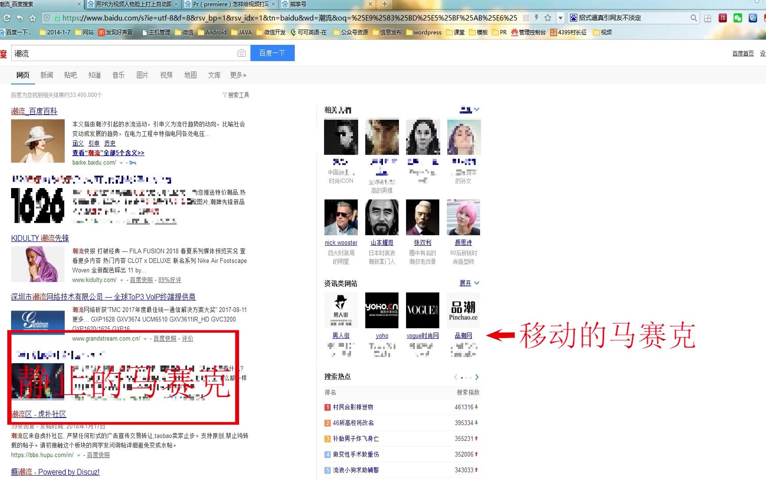766x479 pixels.
Task: Reload the page with the refresh icon
Action: click(7, 18)
